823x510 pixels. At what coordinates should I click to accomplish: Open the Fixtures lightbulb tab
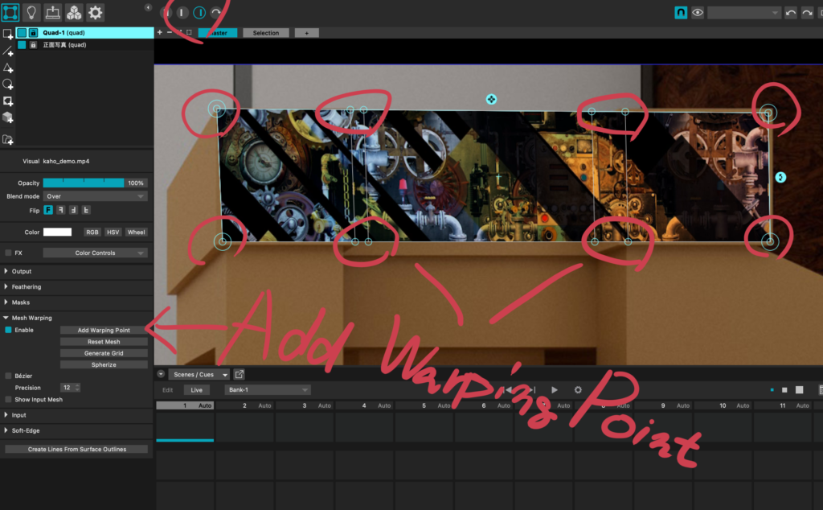pos(33,12)
